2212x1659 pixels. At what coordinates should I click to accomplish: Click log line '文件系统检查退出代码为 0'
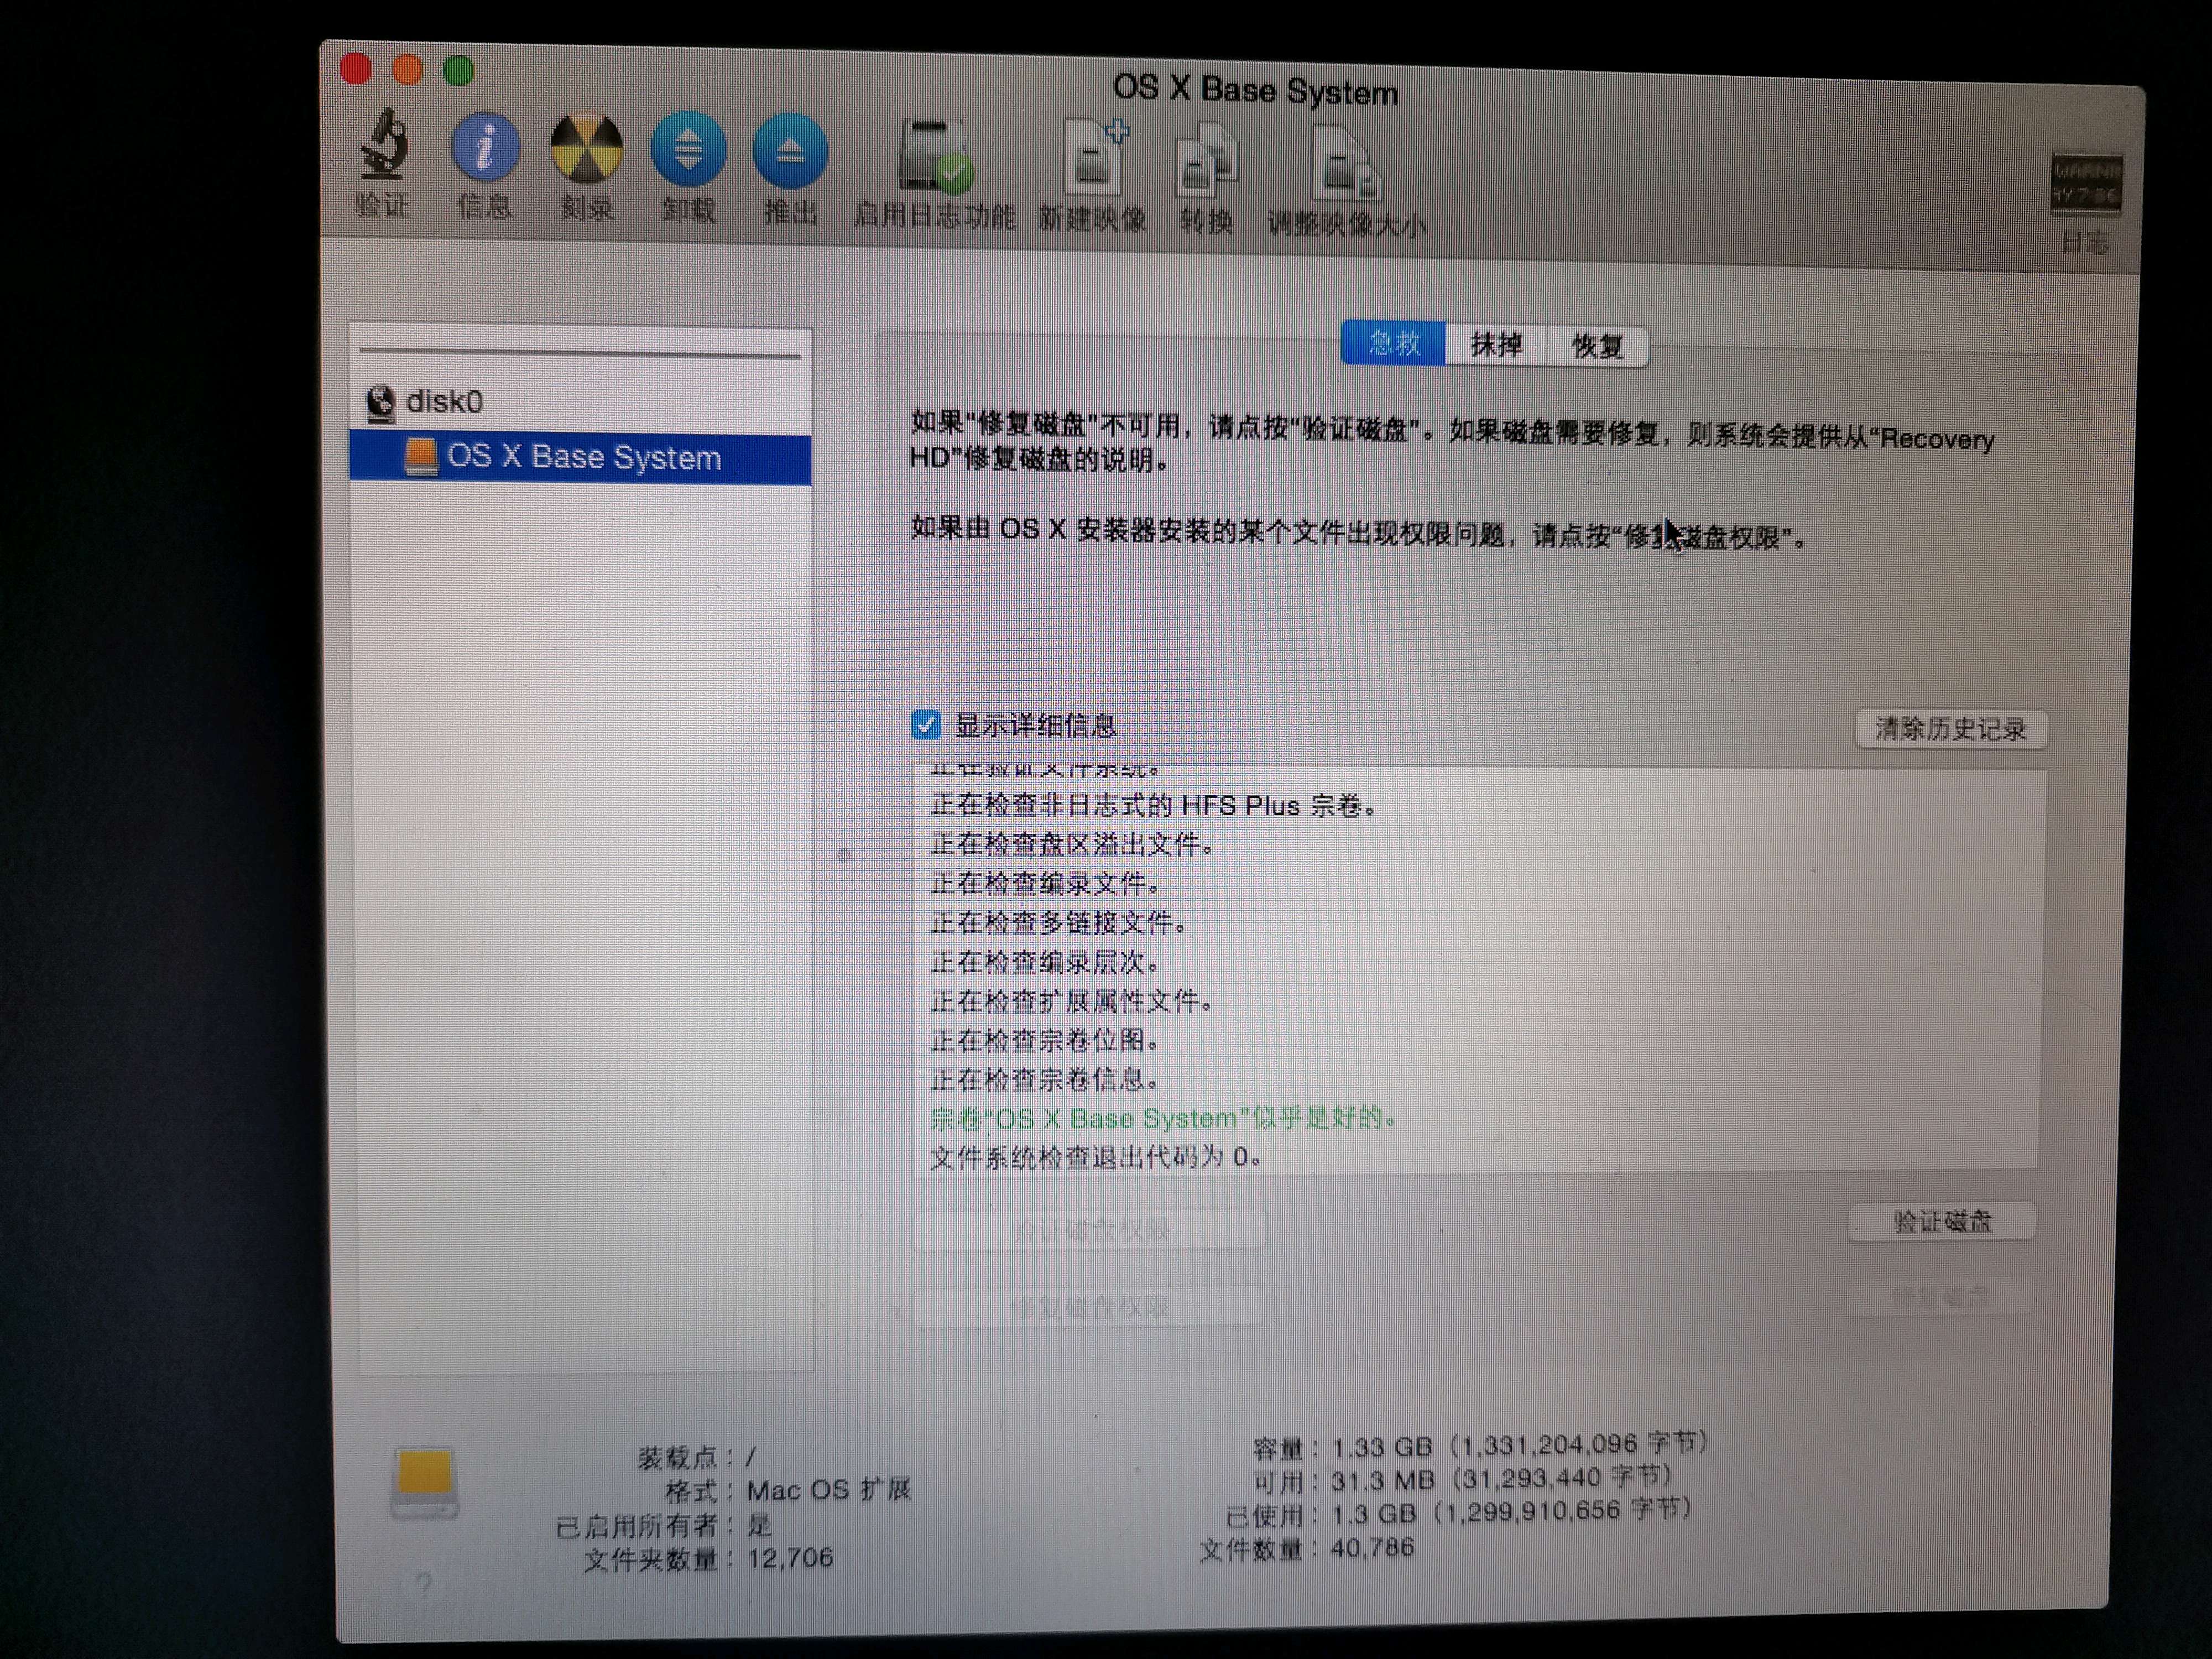click(1095, 1158)
